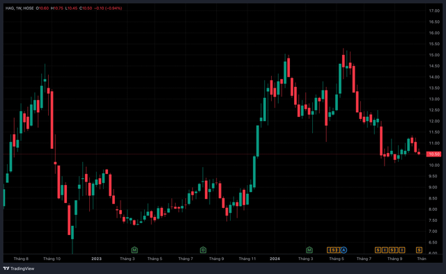The image size is (446, 274).
Task: Open the first S marker of the S-I-S-I cluster
Action: (378, 250)
